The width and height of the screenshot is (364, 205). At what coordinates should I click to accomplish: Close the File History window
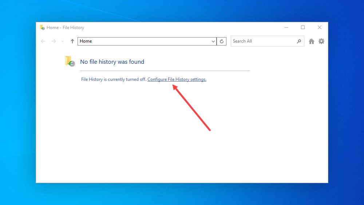(x=320, y=27)
